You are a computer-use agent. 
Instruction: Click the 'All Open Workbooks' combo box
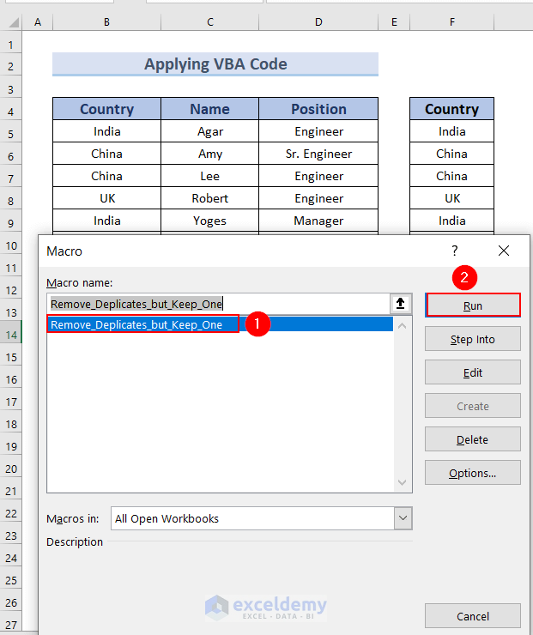(x=261, y=518)
